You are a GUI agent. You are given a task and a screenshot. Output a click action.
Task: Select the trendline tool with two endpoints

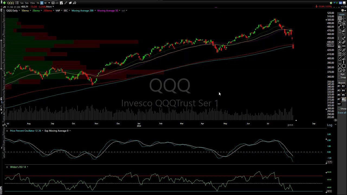coord(340,26)
